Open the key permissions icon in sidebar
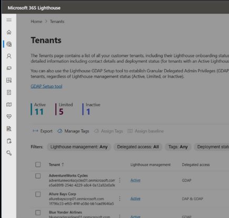This screenshot has height=218, width=229. pos(9,153)
